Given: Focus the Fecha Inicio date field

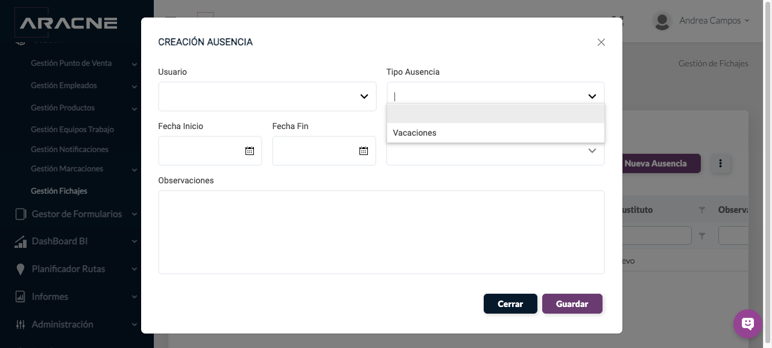Looking at the screenshot, I should (x=210, y=151).
